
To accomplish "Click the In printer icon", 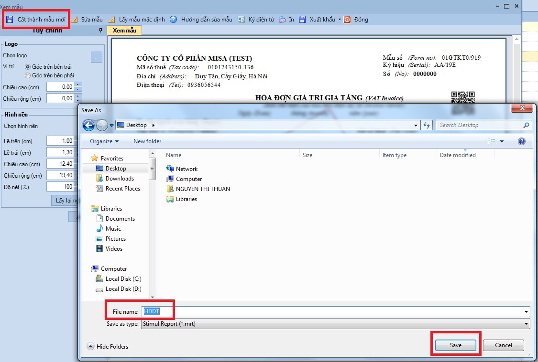I will pyautogui.click(x=282, y=20).
